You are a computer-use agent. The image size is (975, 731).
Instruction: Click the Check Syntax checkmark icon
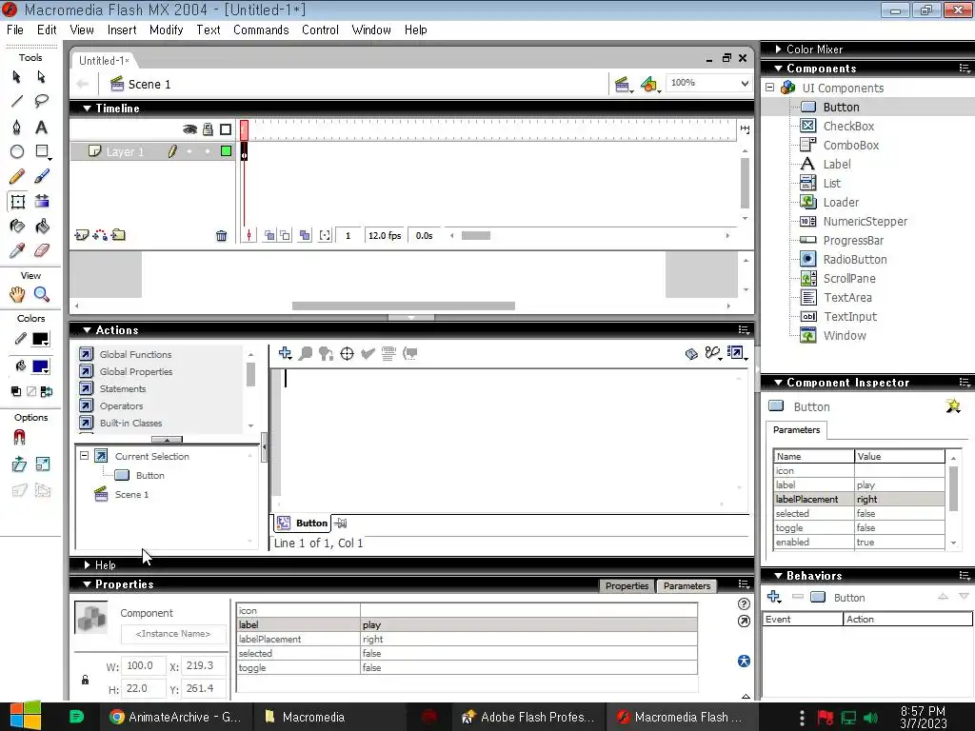tap(368, 354)
